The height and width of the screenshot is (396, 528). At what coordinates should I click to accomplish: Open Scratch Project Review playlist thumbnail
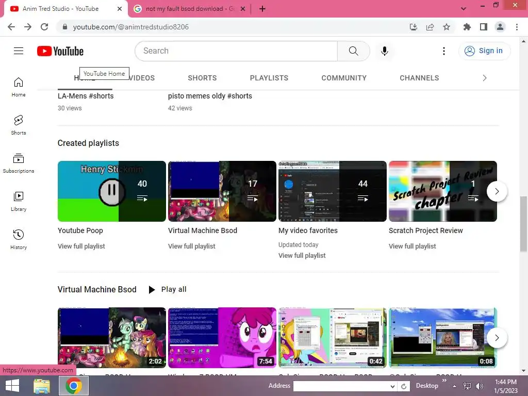[442, 191]
